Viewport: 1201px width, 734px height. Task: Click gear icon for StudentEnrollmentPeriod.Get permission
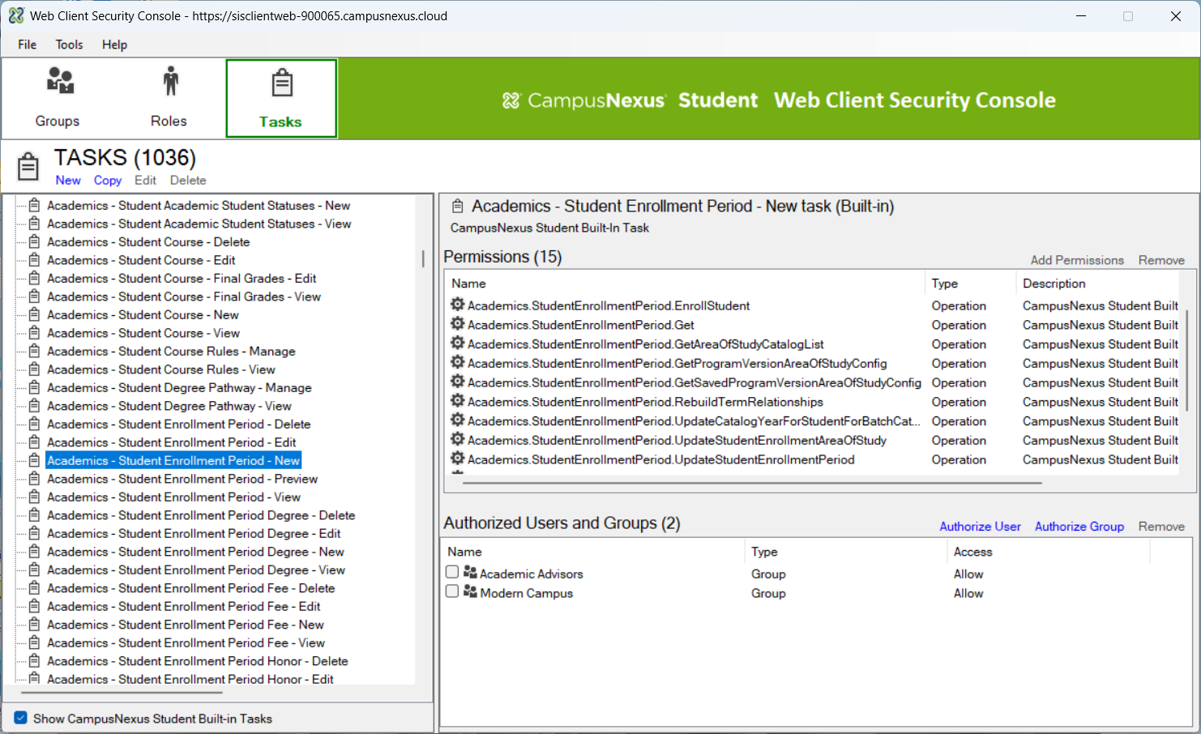(458, 324)
